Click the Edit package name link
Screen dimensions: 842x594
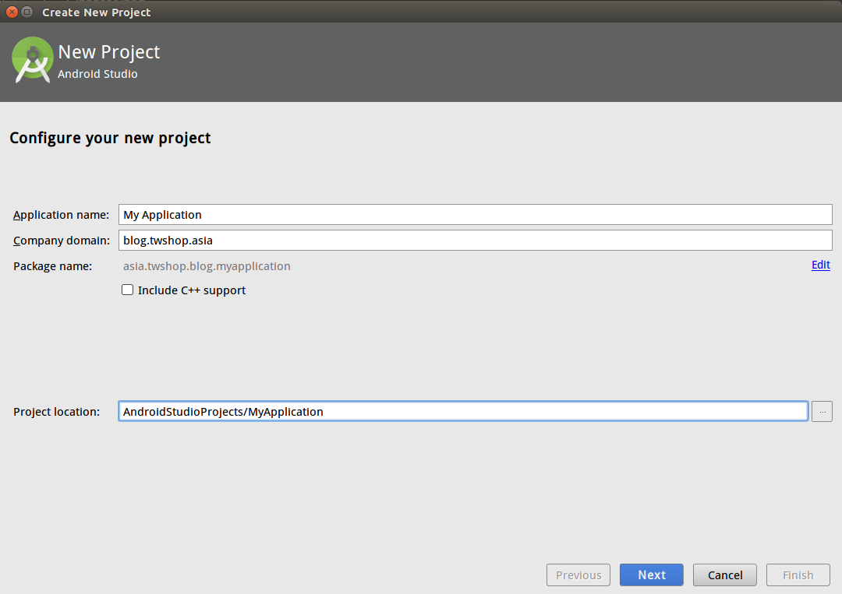pos(820,265)
